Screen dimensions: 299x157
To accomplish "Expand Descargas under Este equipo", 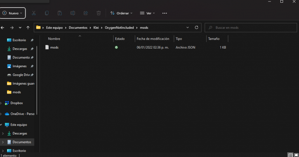I will tap(3, 133).
